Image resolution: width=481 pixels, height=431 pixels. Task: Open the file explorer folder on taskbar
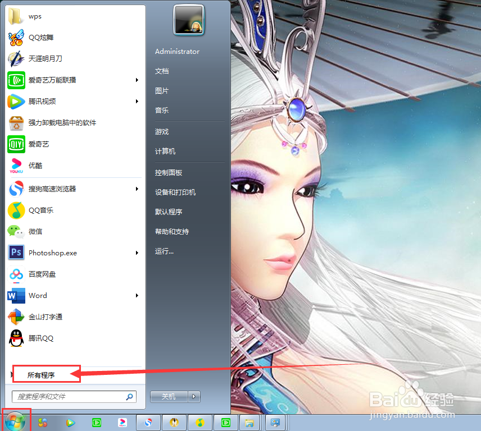click(249, 423)
